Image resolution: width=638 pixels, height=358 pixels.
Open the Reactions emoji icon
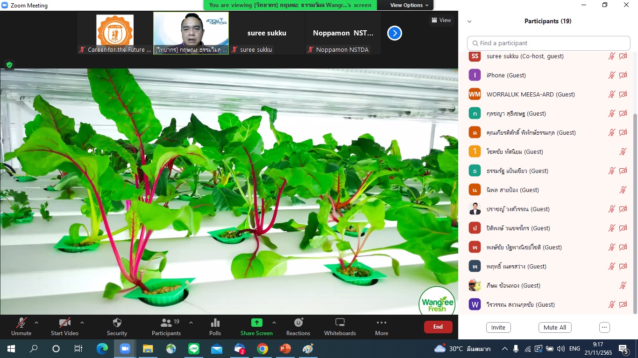(x=298, y=323)
